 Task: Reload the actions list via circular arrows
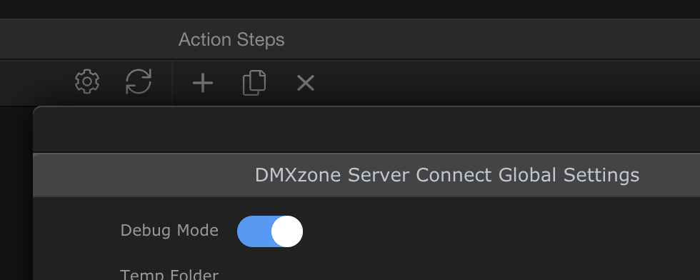pos(139,81)
